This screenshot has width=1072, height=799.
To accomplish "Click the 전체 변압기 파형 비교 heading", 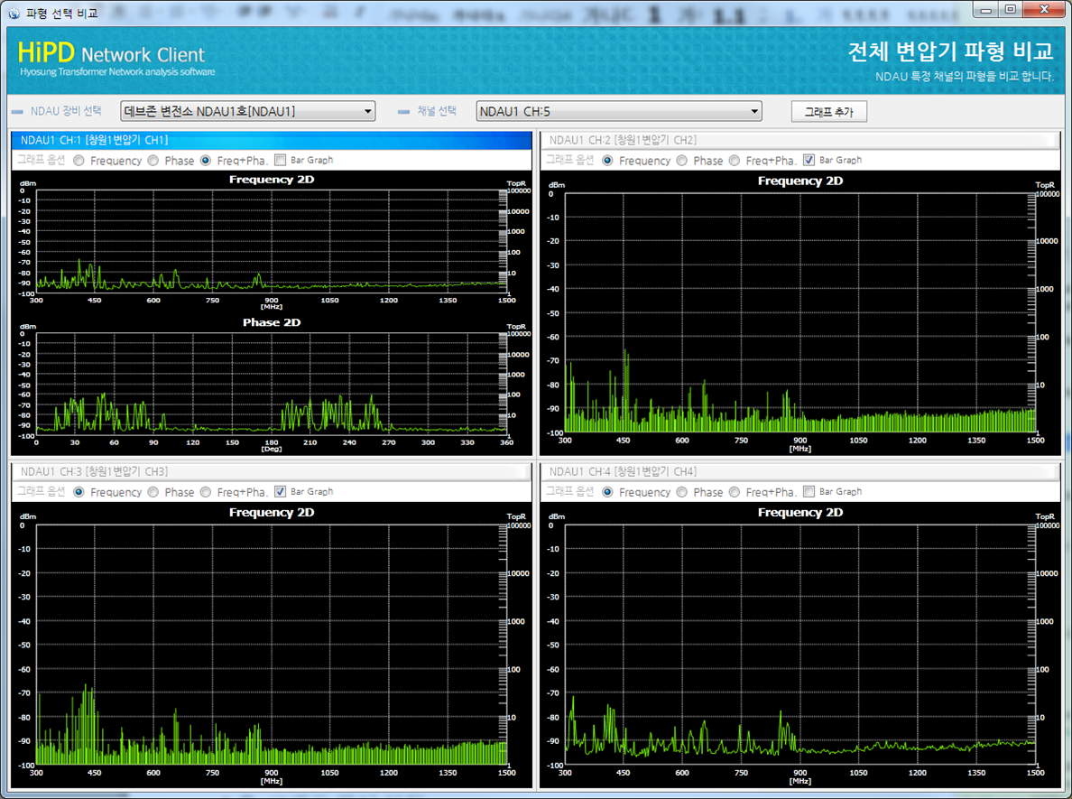I will coord(950,51).
